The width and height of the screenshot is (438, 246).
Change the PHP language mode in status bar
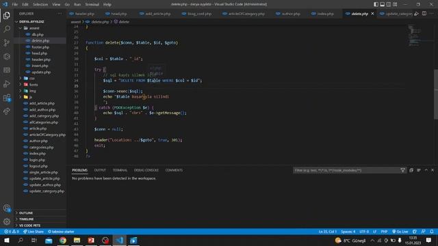pos(384,232)
